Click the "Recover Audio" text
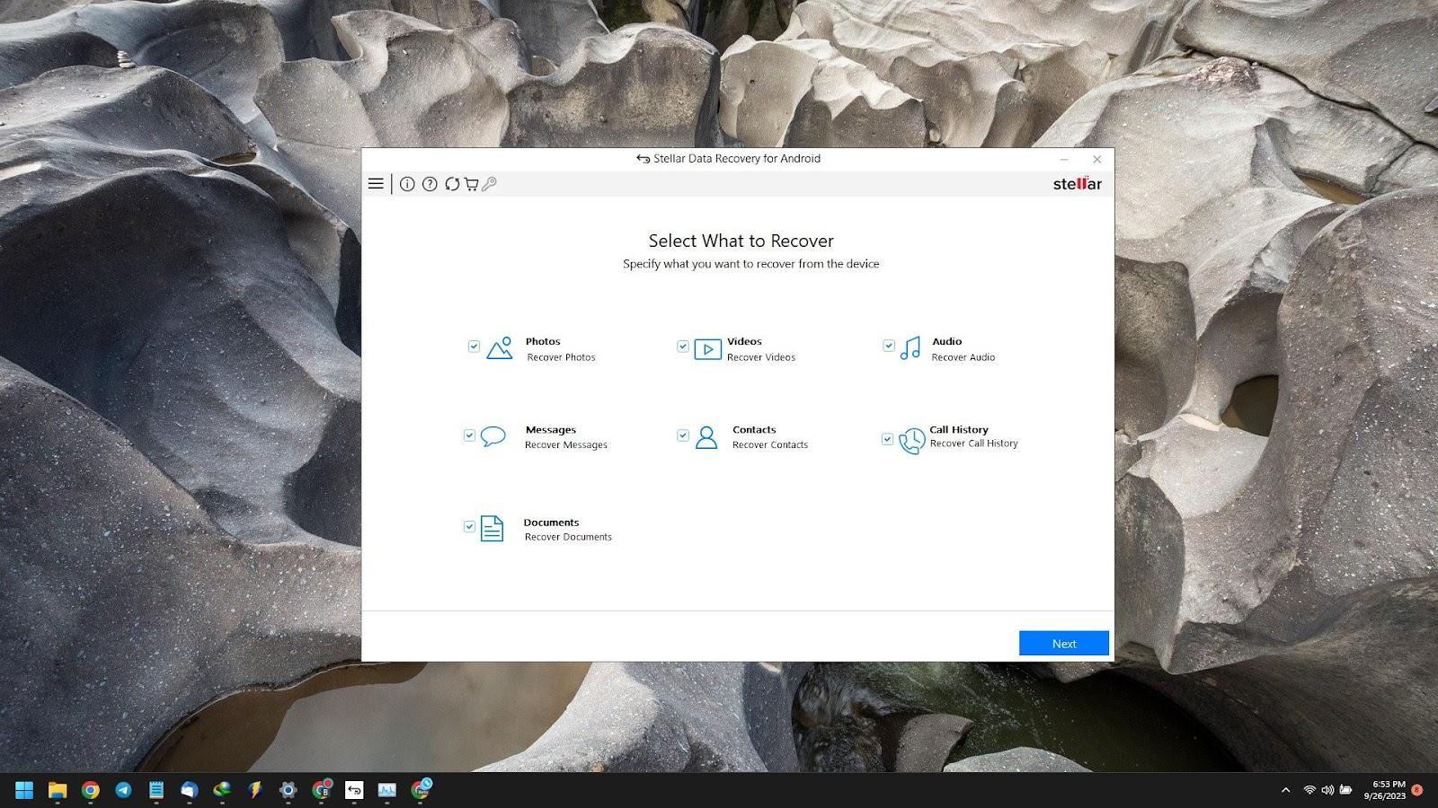 [963, 357]
